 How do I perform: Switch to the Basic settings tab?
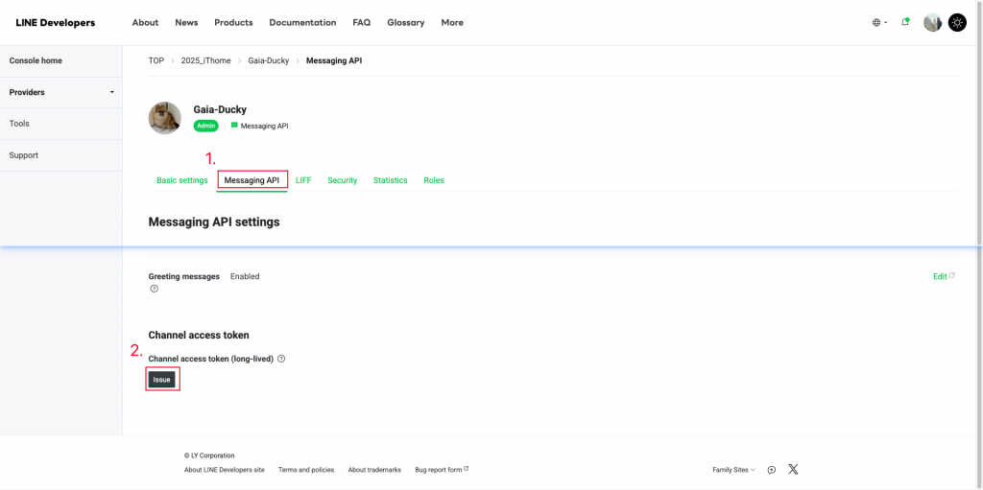tap(181, 180)
